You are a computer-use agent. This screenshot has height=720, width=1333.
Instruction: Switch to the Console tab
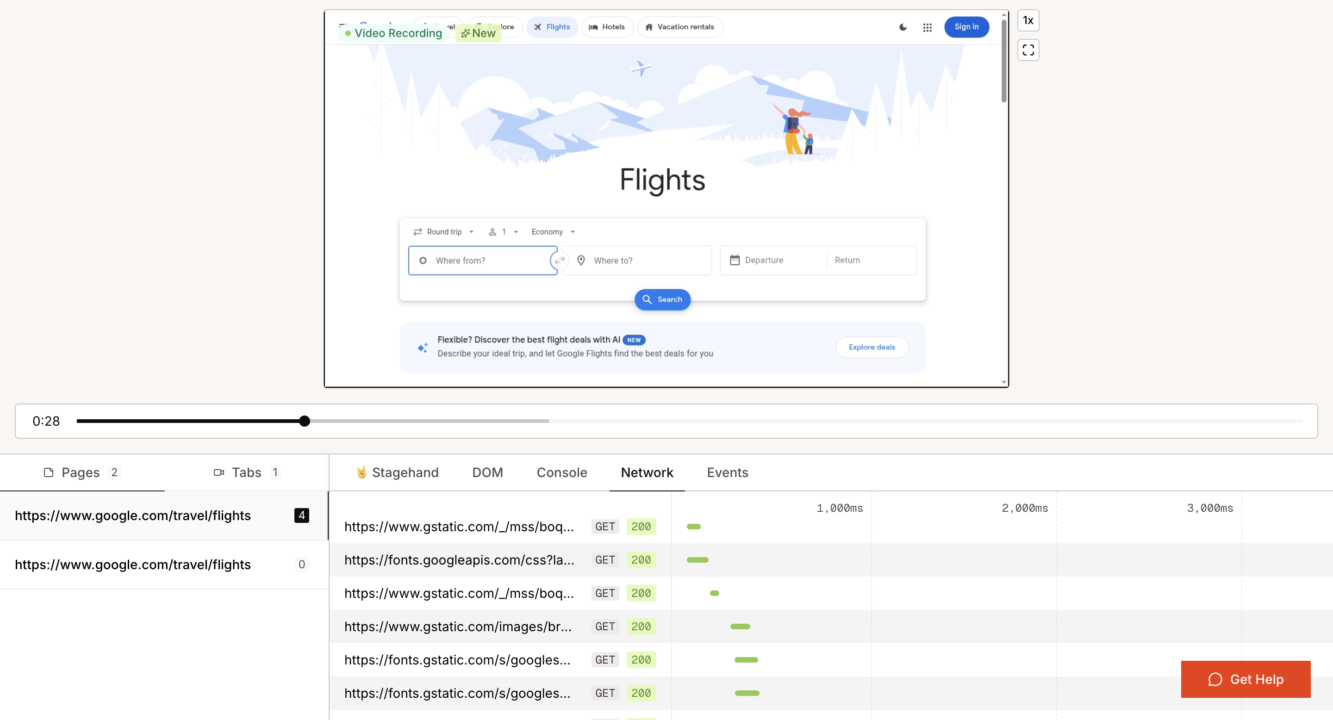pos(562,472)
